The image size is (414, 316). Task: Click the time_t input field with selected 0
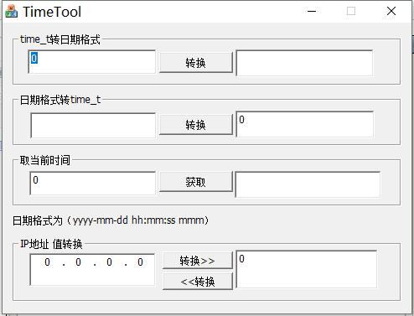(x=92, y=62)
